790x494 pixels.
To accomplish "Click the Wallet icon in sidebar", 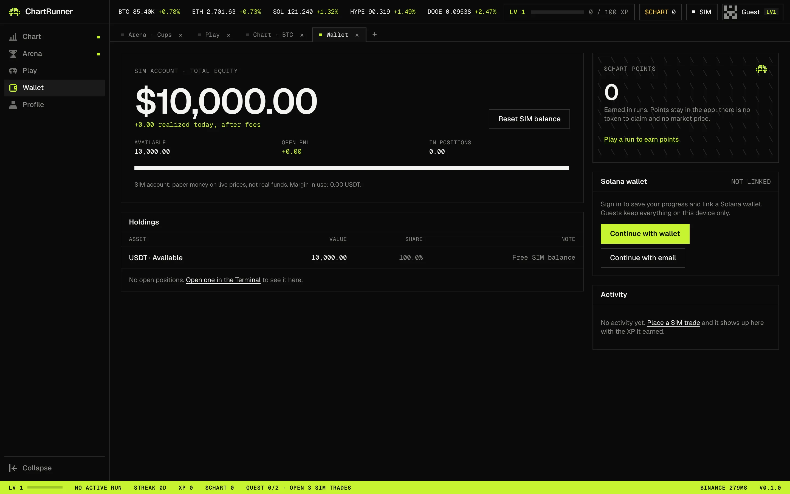I will point(13,88).
